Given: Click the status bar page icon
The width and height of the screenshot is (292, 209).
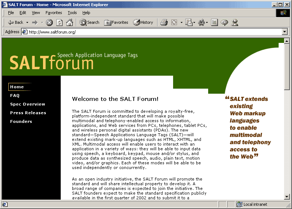Looking at the screenshot, I should pos(5,204).
